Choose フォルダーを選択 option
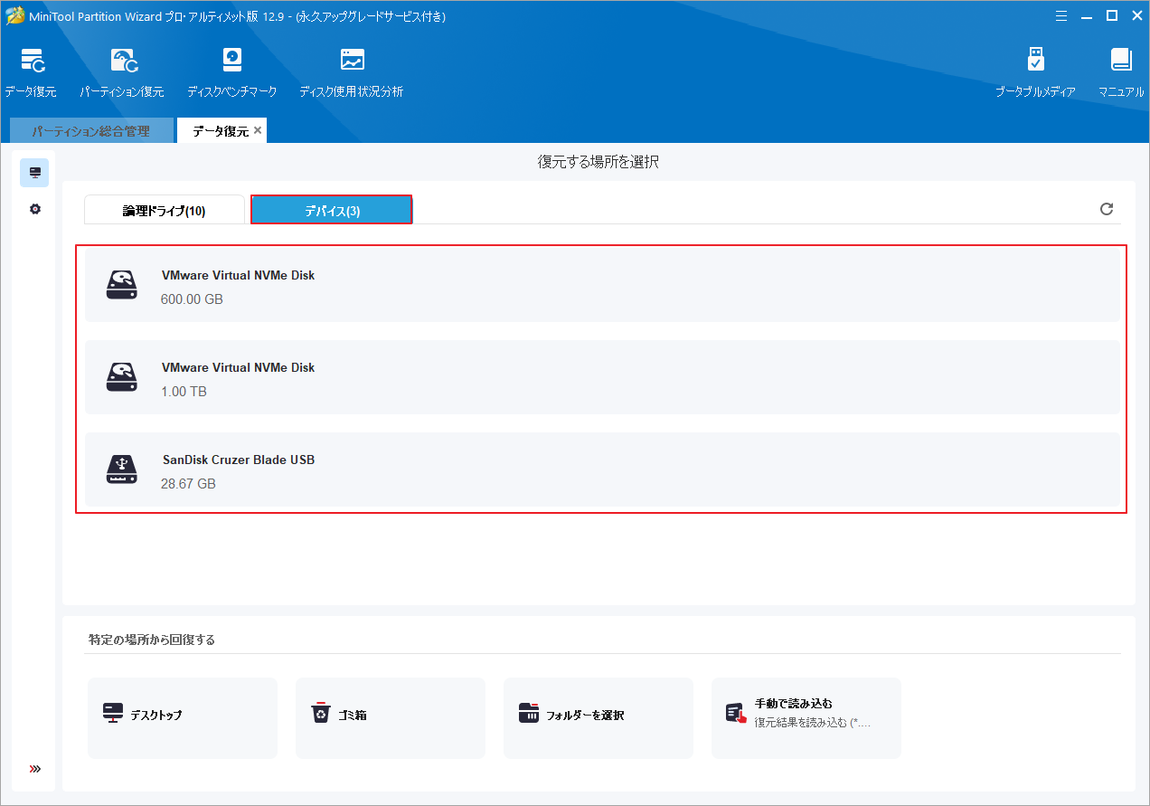The image size is (1150, 806). click(599, 718)
